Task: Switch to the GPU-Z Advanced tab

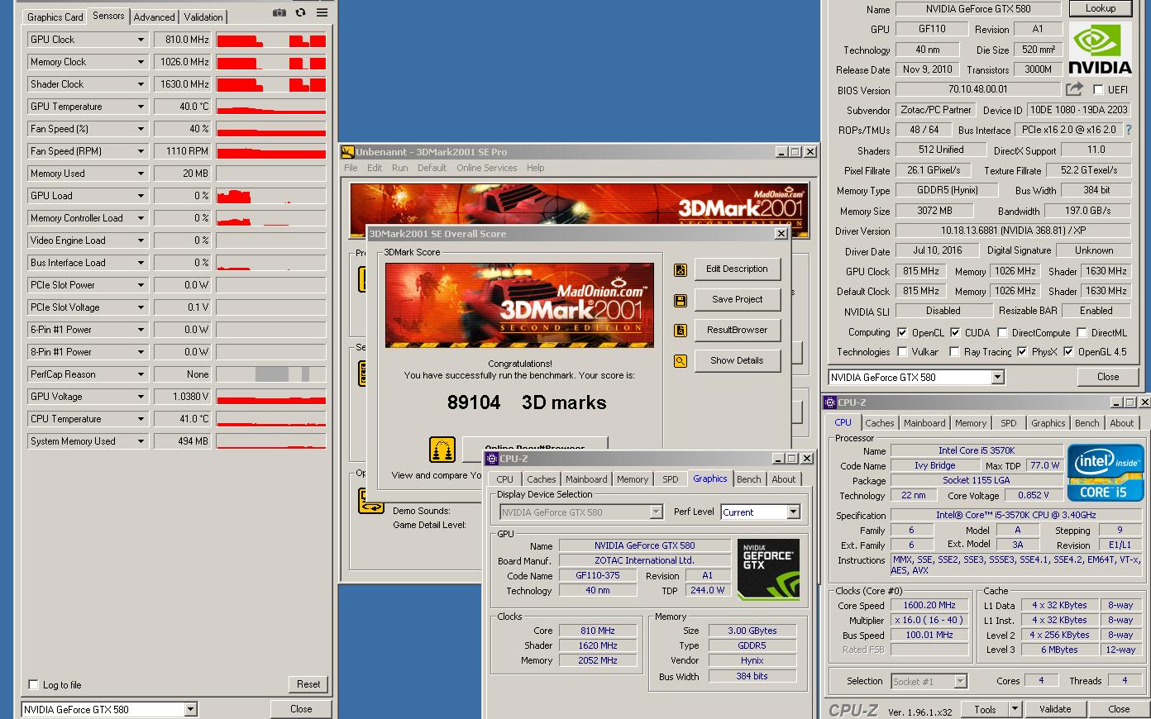Action: (x=154, y=17)
